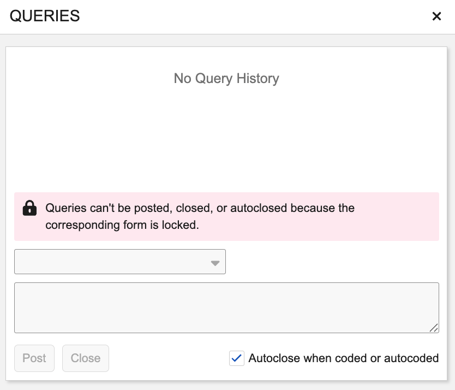Toggle the Autoclose when coded checkbox
This screenshot has height=390, width=455.
coord(237,358)
